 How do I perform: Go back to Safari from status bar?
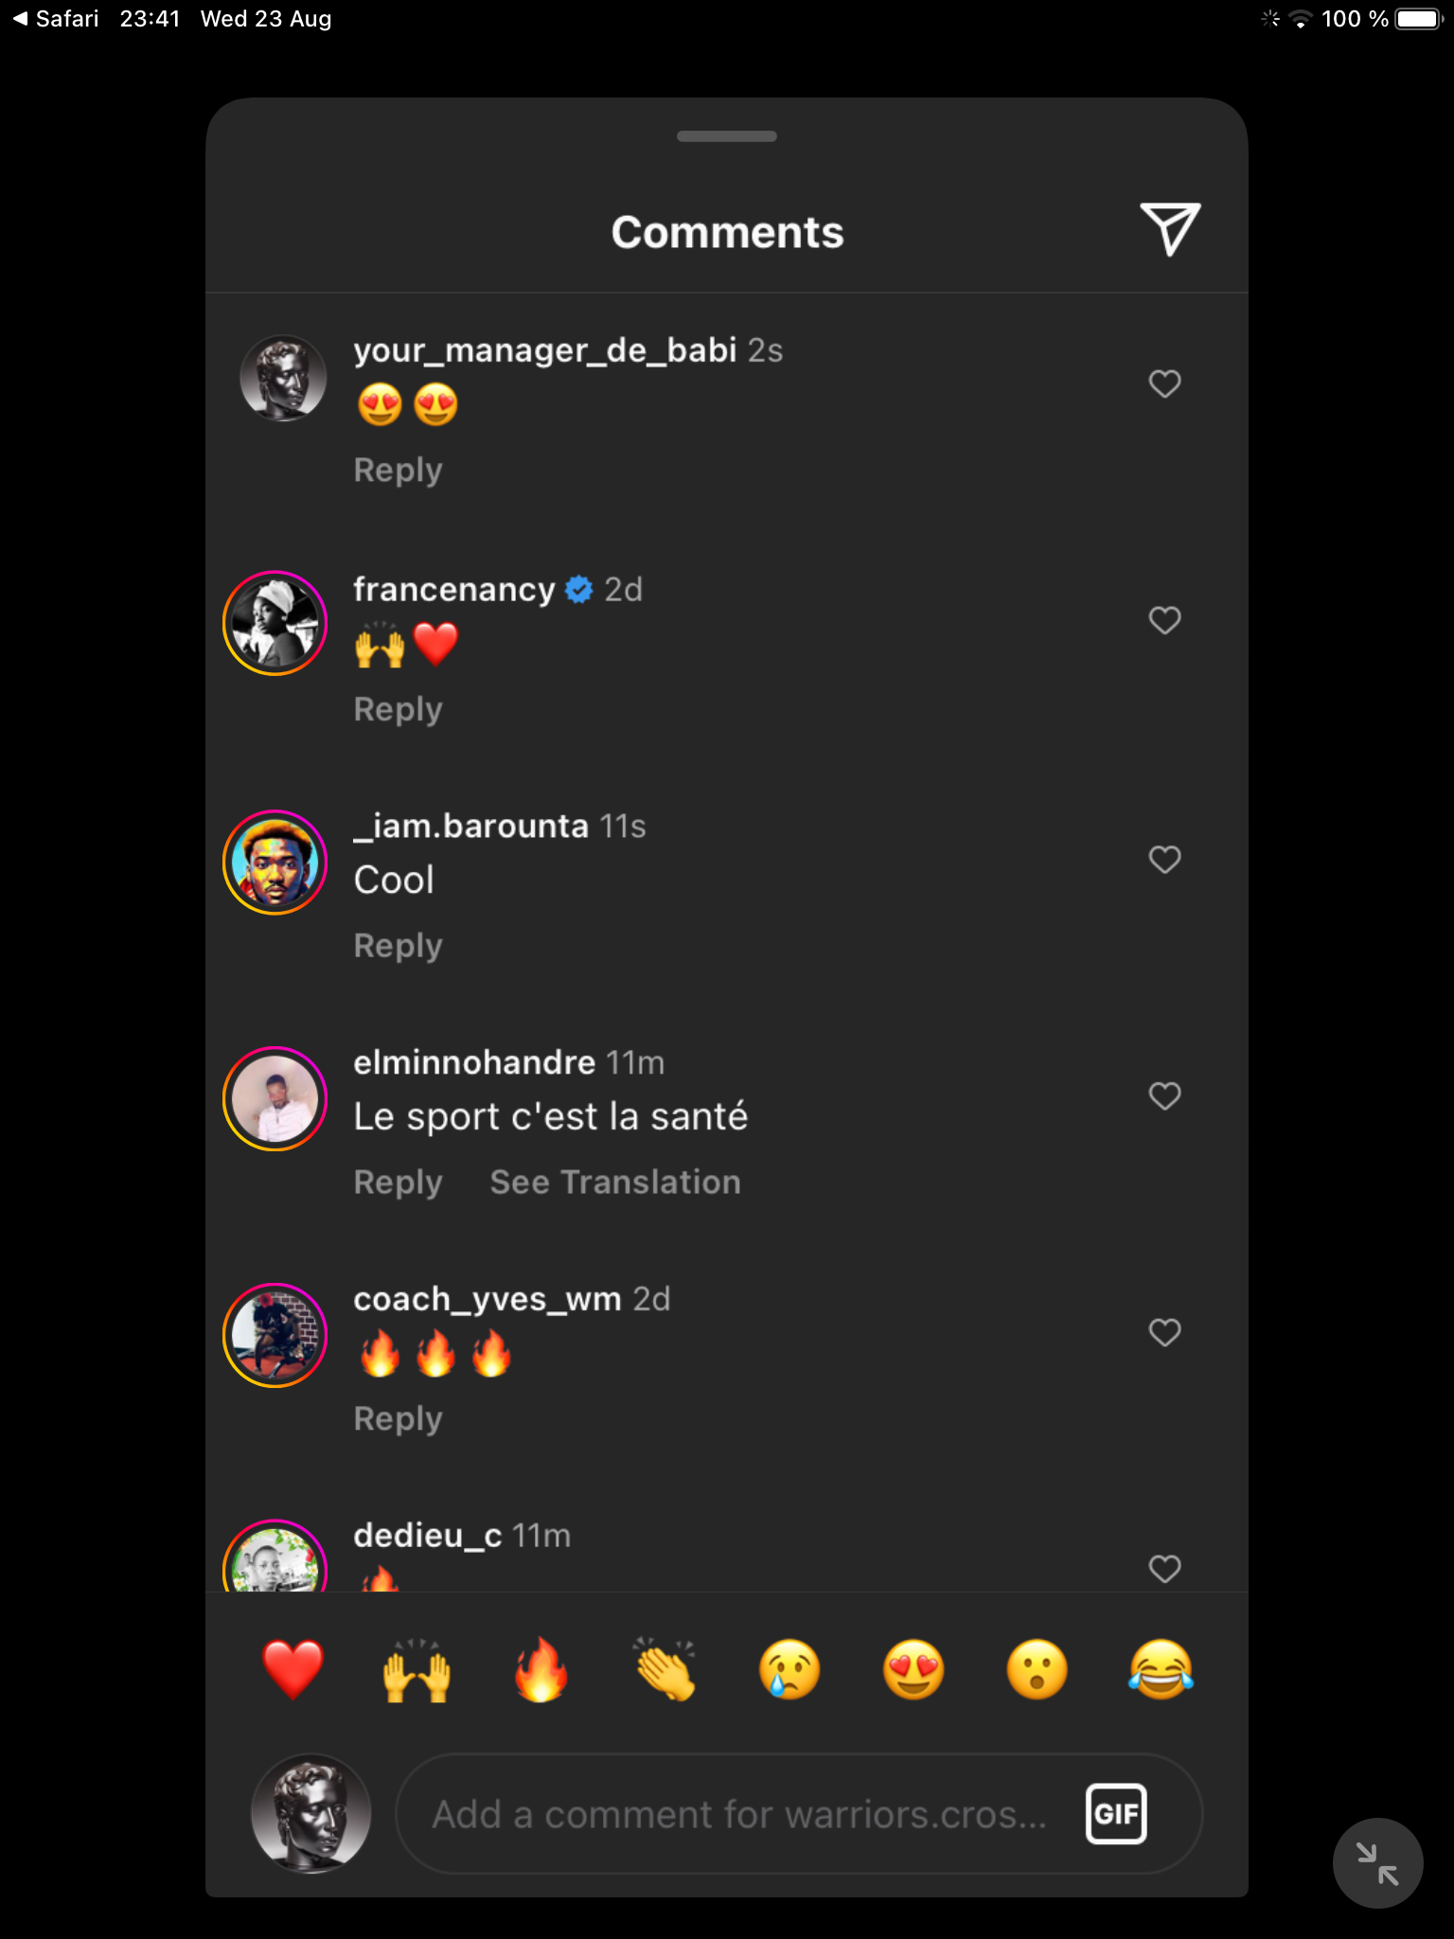(57, 19)
